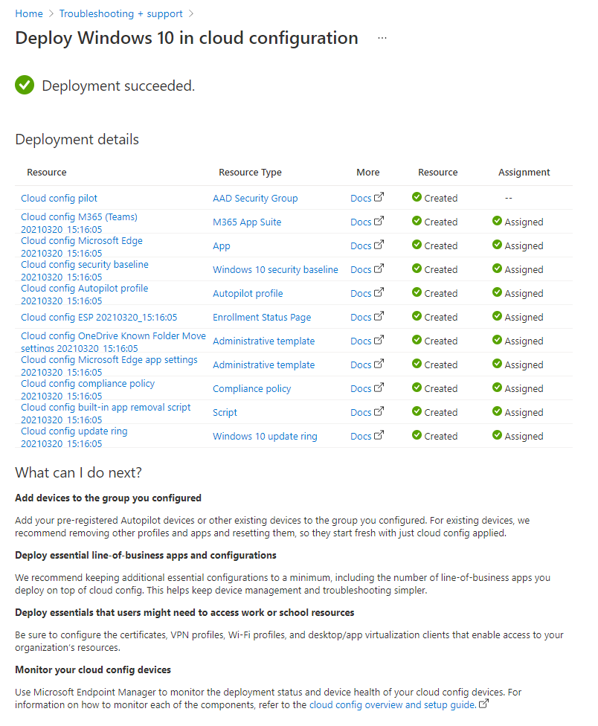Open the ellipsis menu beside the page title
Image resolution: width=598 pixels, height=726 pixels.
tap(382, 38)
